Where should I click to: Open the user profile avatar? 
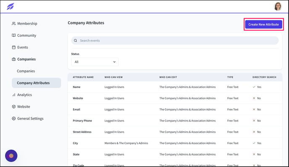point(278,6)
